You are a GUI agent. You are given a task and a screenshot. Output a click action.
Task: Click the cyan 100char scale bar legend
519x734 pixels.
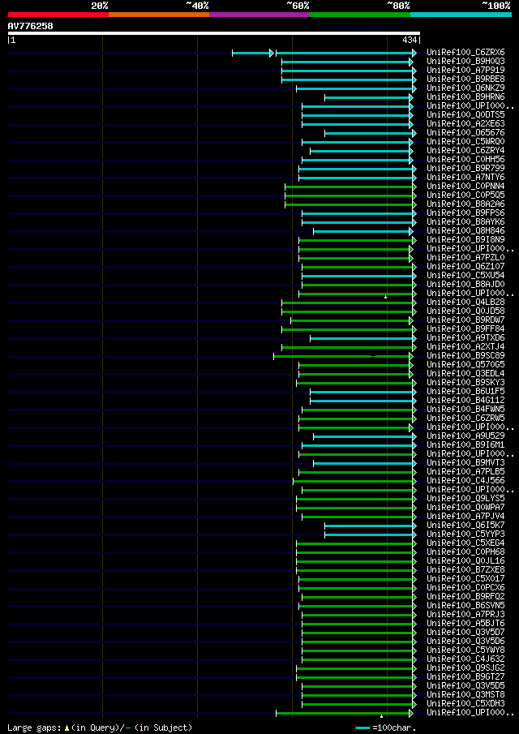tap(363, 728)
